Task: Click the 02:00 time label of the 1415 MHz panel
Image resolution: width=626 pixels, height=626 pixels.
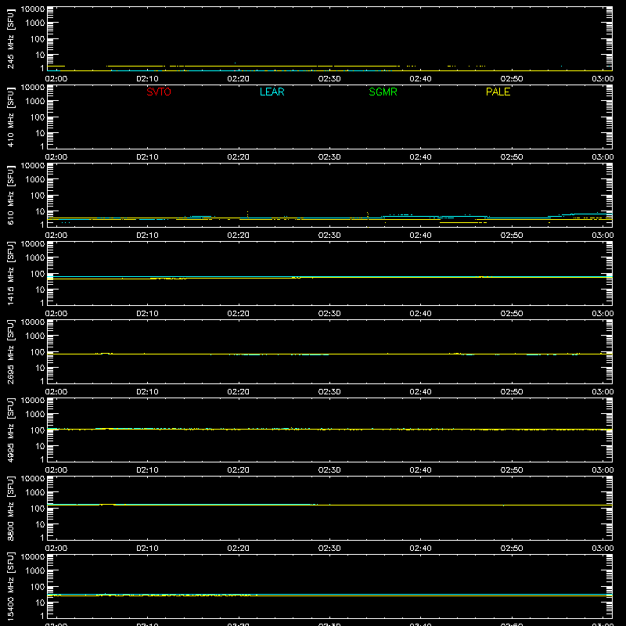Action: [56, 314]
